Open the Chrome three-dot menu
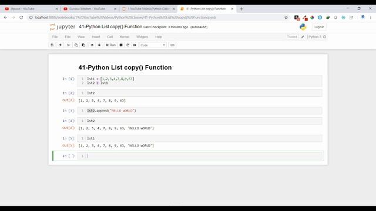 point(371,18)
